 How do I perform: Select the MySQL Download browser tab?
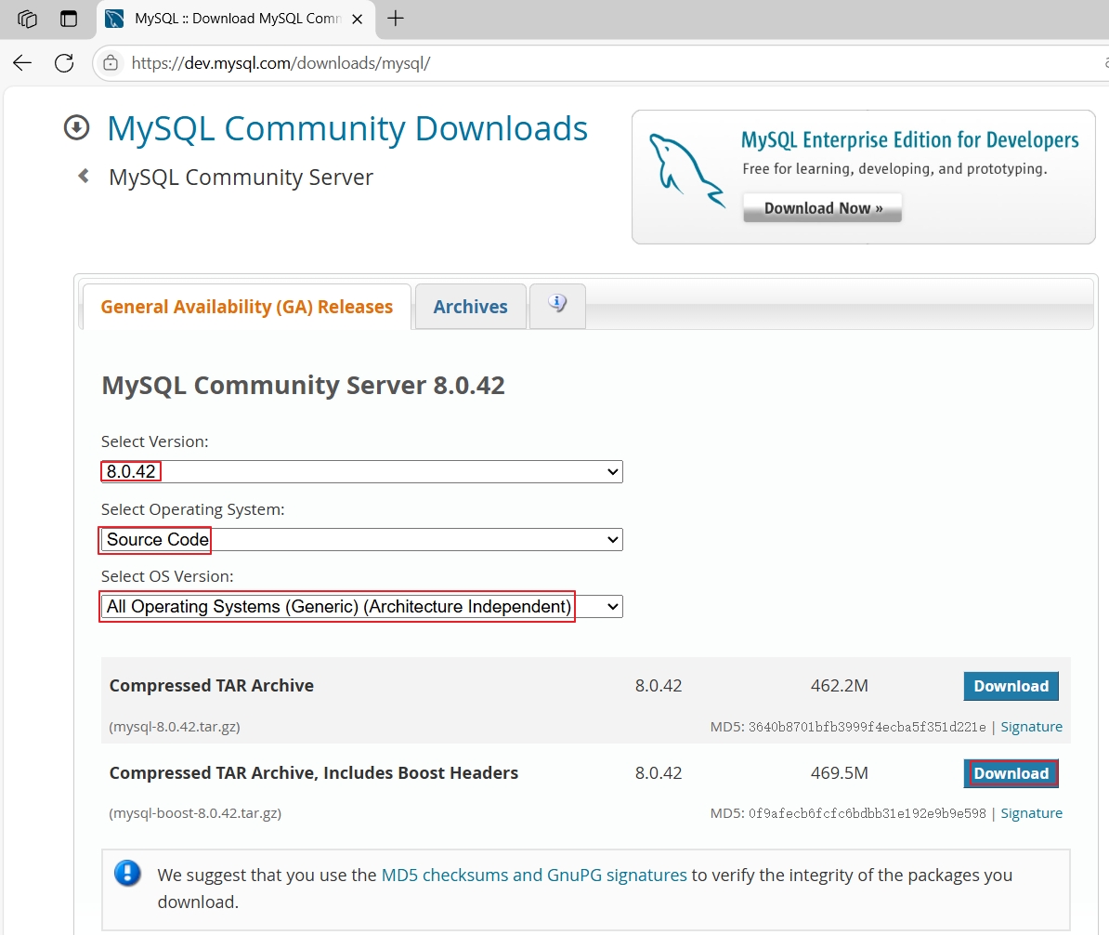tap(236, 19)
